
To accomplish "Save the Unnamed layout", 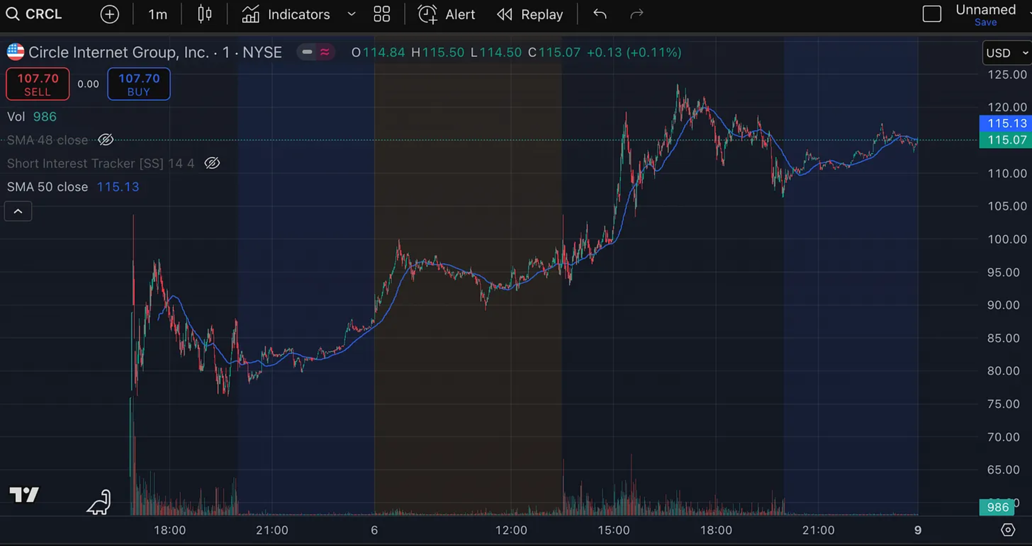I will pos(985,23).
